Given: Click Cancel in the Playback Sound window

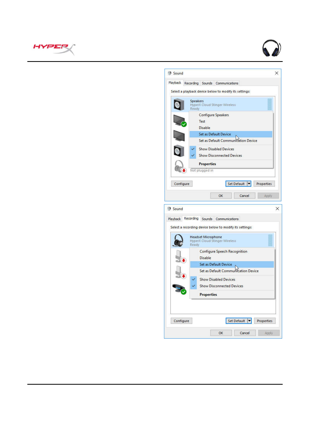Looking at the screenshot, I should pyautogui.click(x=244, y=196).
